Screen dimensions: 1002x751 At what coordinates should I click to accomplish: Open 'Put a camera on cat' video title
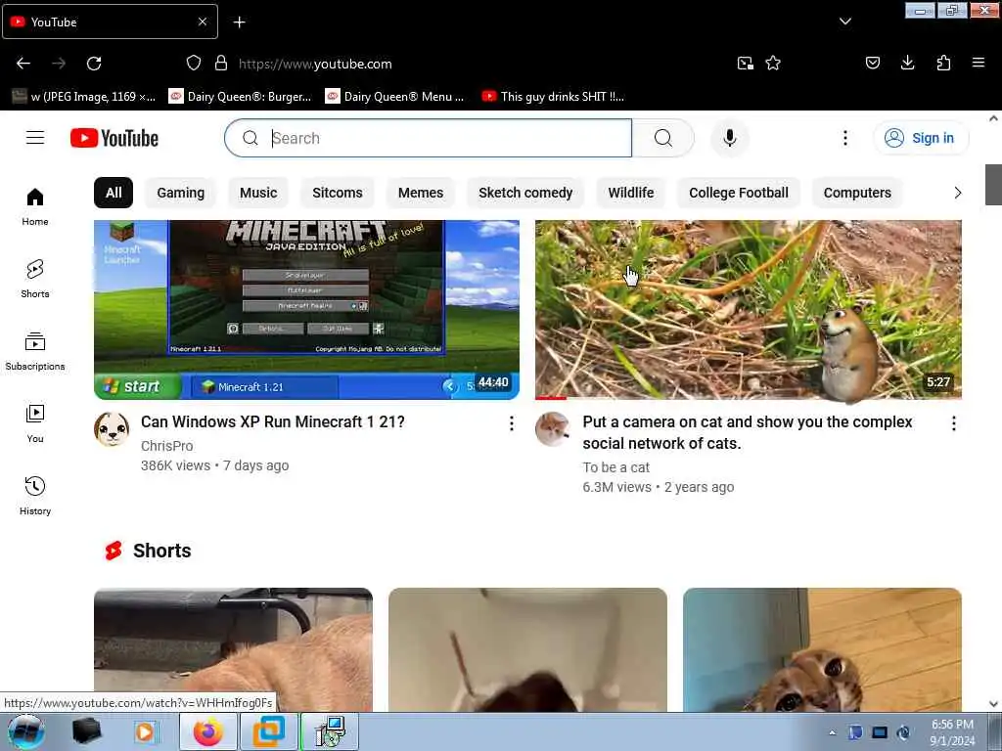pos(747,432)
